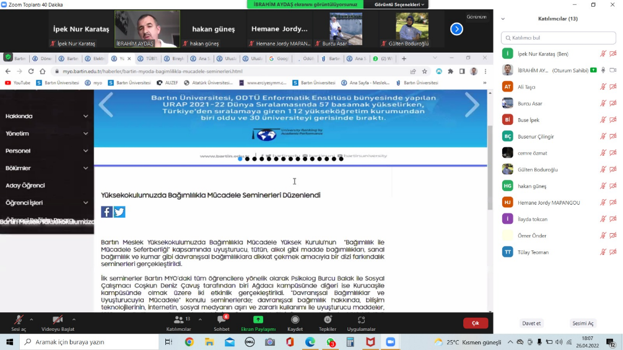Image resolution: width=623 pixels, height=350 pixels.
Task: Open Google Chrome from the Windows taskbar
Action: 189,342
